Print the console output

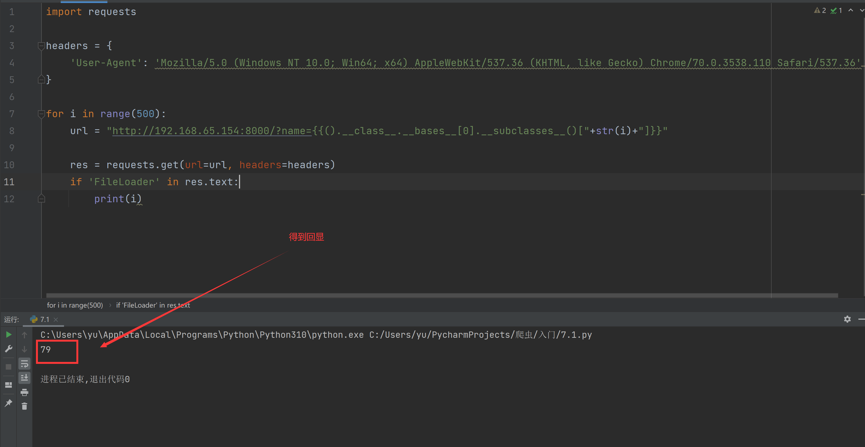coord(24,392)
